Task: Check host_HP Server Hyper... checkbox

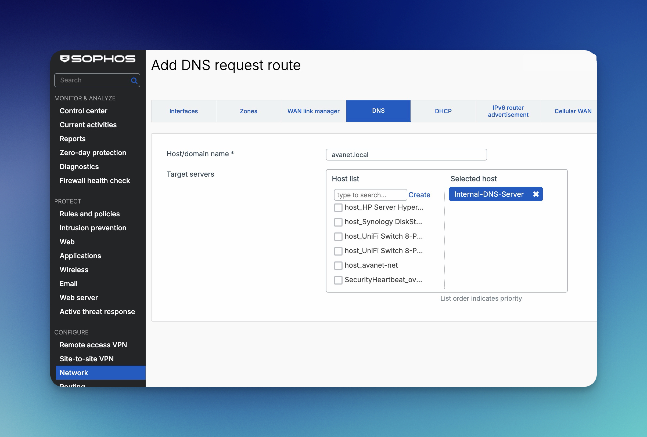Action: click(x=338, y=207)
